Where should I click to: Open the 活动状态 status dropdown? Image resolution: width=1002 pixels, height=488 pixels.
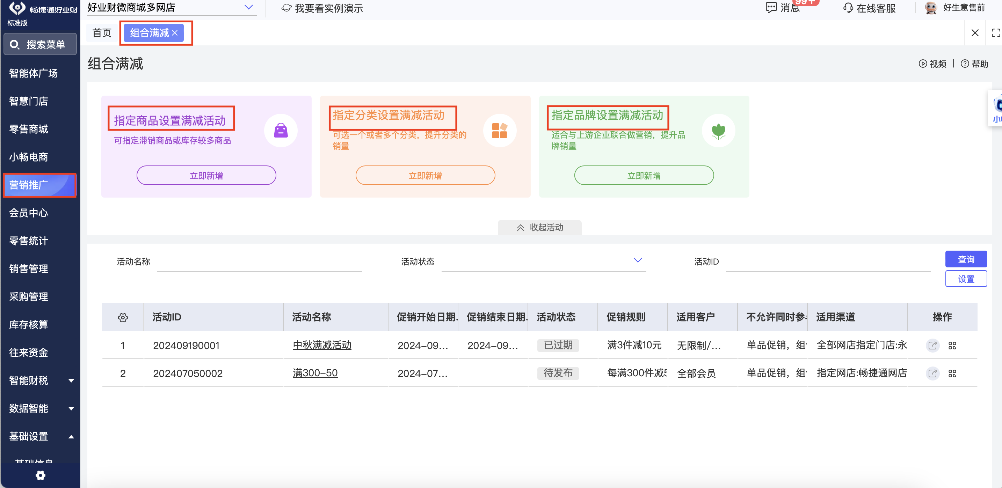tap(638, 260)
